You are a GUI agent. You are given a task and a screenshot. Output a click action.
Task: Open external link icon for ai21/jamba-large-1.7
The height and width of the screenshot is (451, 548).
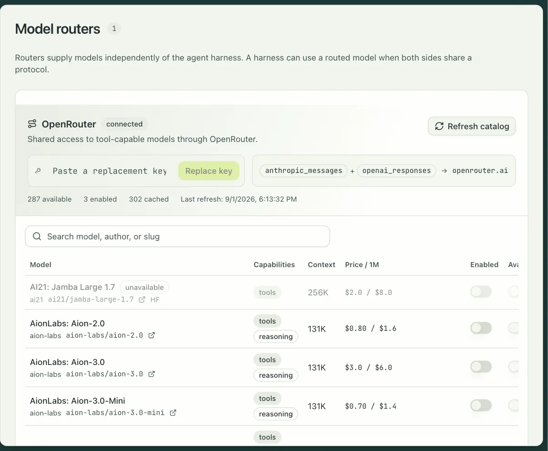(142, 299)
